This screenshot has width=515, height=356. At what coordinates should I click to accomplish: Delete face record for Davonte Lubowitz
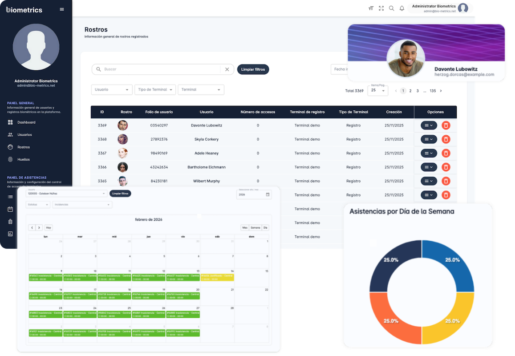[x=446, y=125]
